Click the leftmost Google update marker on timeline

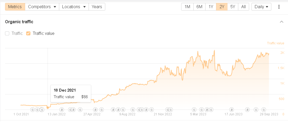click(33, 109)
